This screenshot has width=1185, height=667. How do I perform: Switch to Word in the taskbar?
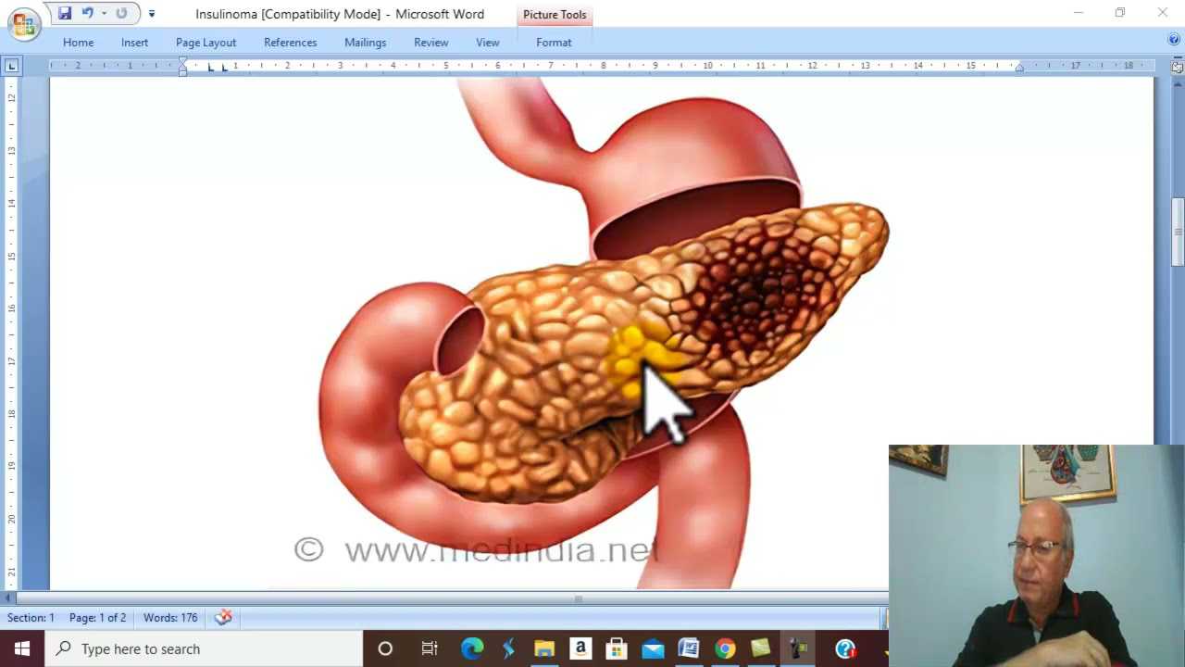689,648
